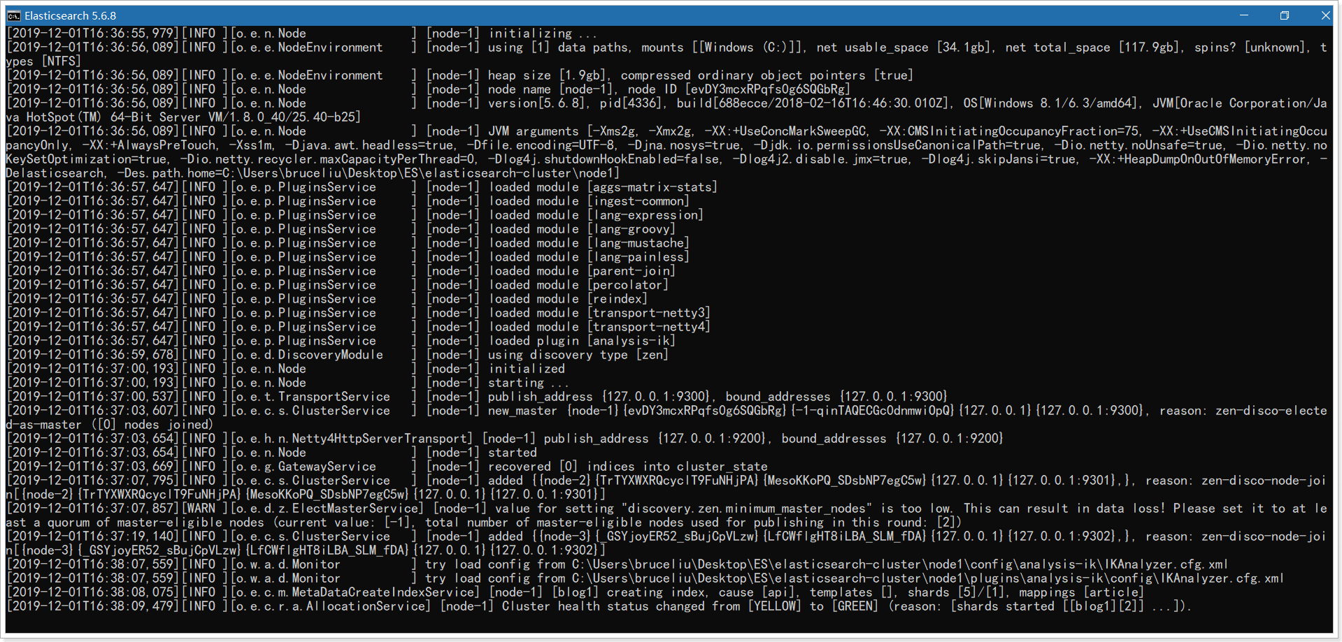Select the "loaded plugin [analysis-ik]" message
This screenshot has width=1342, height=642.
(x=582, y=341)
